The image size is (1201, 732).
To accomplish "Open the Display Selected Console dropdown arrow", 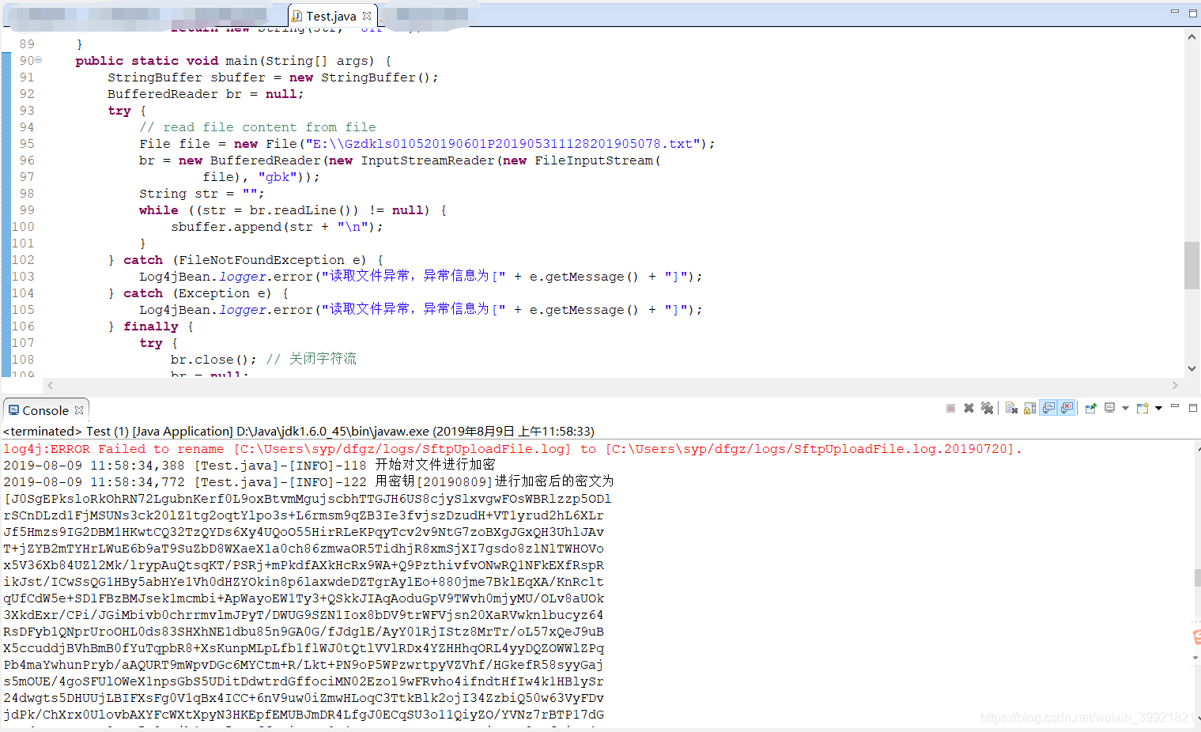I will click(1125, 409).
